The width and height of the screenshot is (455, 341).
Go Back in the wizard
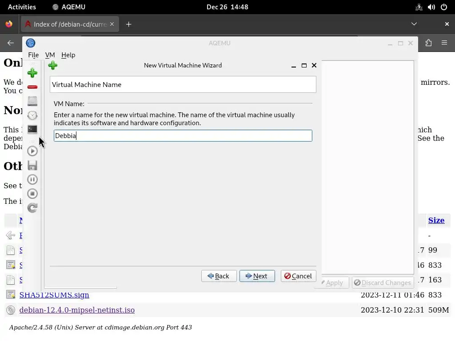219,276
